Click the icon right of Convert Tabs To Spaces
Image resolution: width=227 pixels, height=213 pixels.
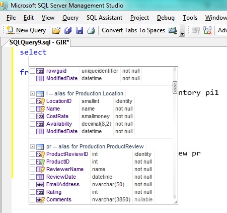173,30
